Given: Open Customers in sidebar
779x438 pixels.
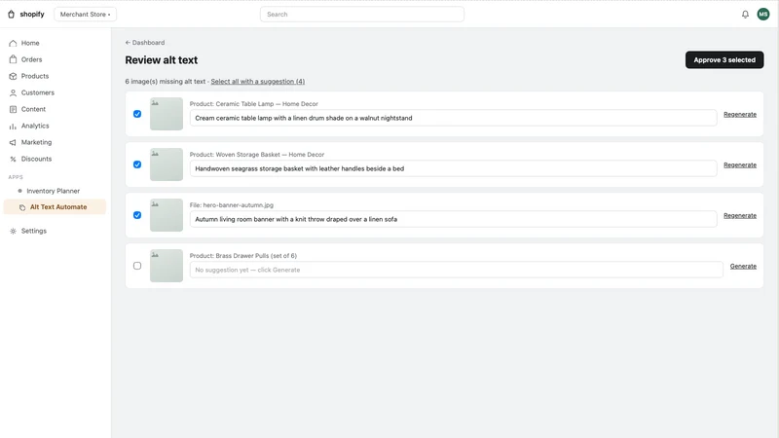Looking at the screenshot, I should (x=37, y=92).
